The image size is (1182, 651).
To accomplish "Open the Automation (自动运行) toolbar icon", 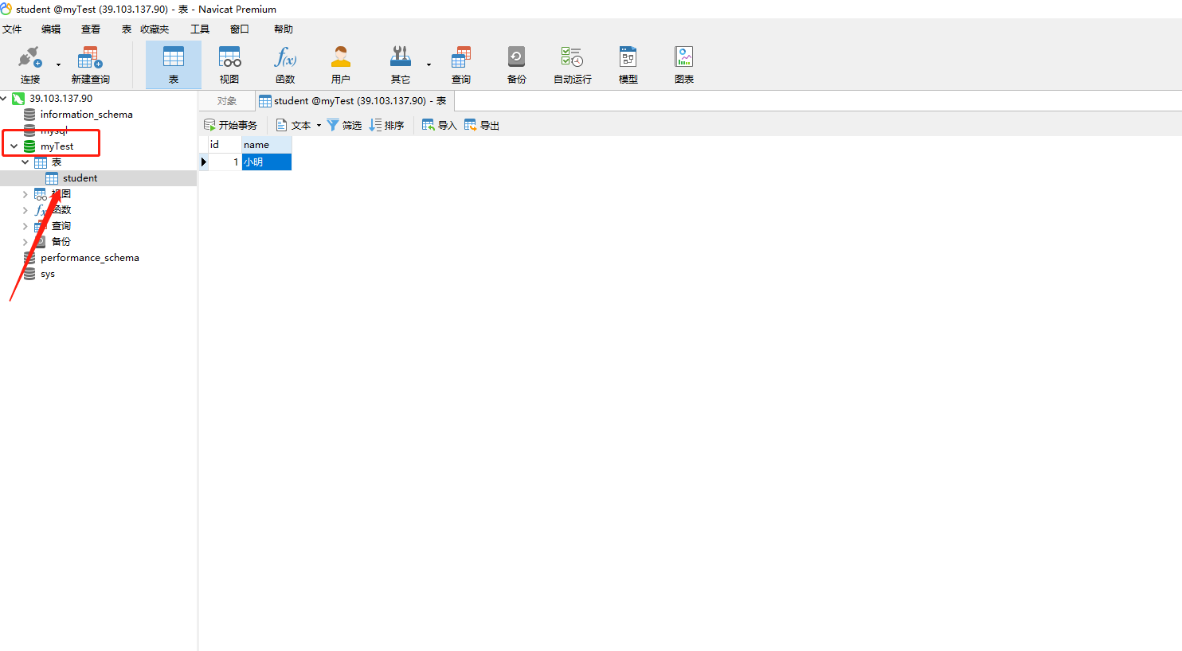I will [x=572, y=57].
